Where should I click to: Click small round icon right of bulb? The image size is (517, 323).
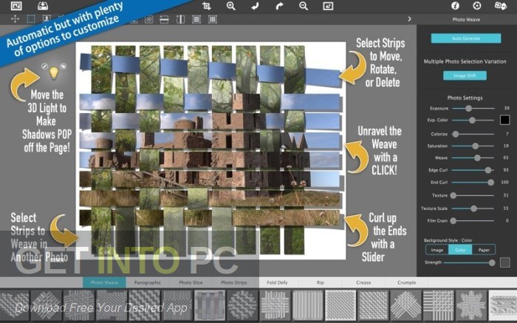point(63,67)
